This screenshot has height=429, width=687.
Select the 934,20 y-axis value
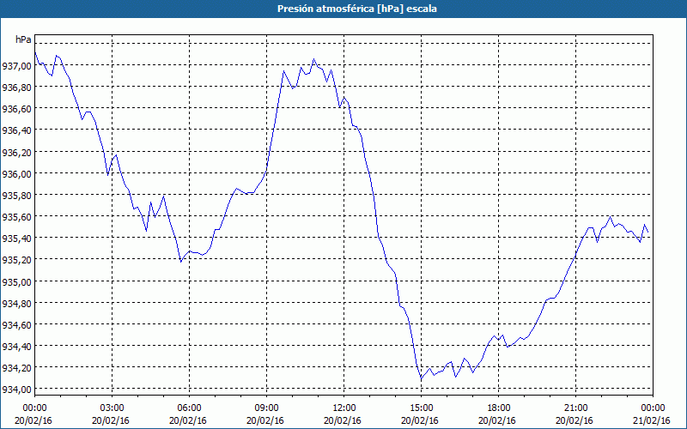(16, 368)
